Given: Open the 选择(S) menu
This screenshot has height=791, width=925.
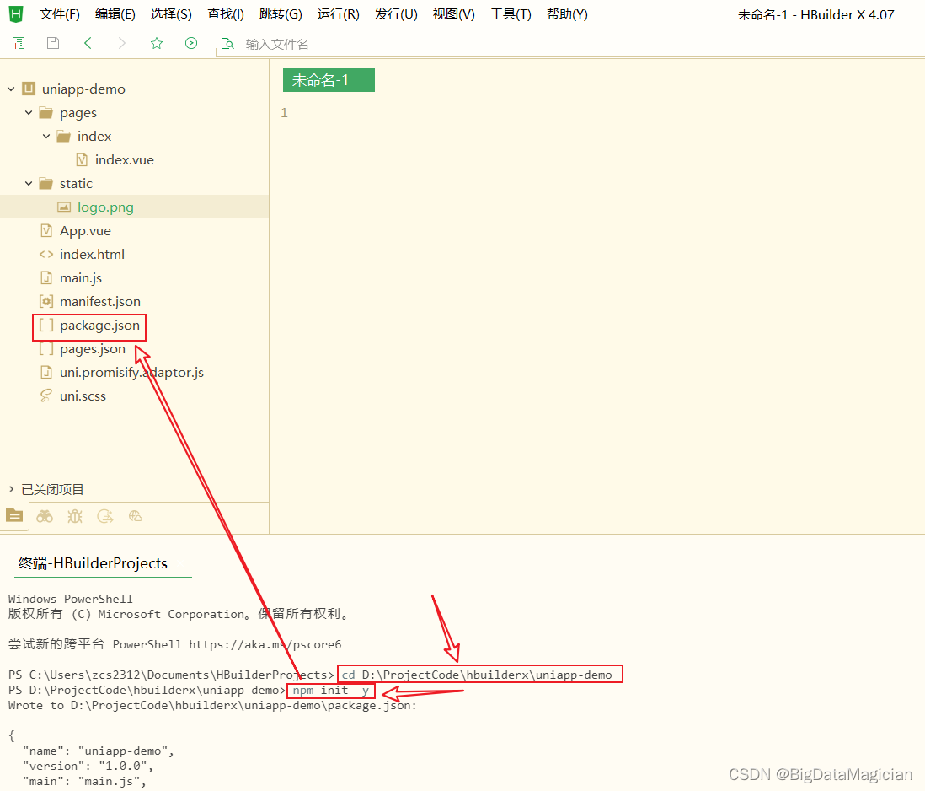Looking at the screenshot, I should [x=171, y=15].
